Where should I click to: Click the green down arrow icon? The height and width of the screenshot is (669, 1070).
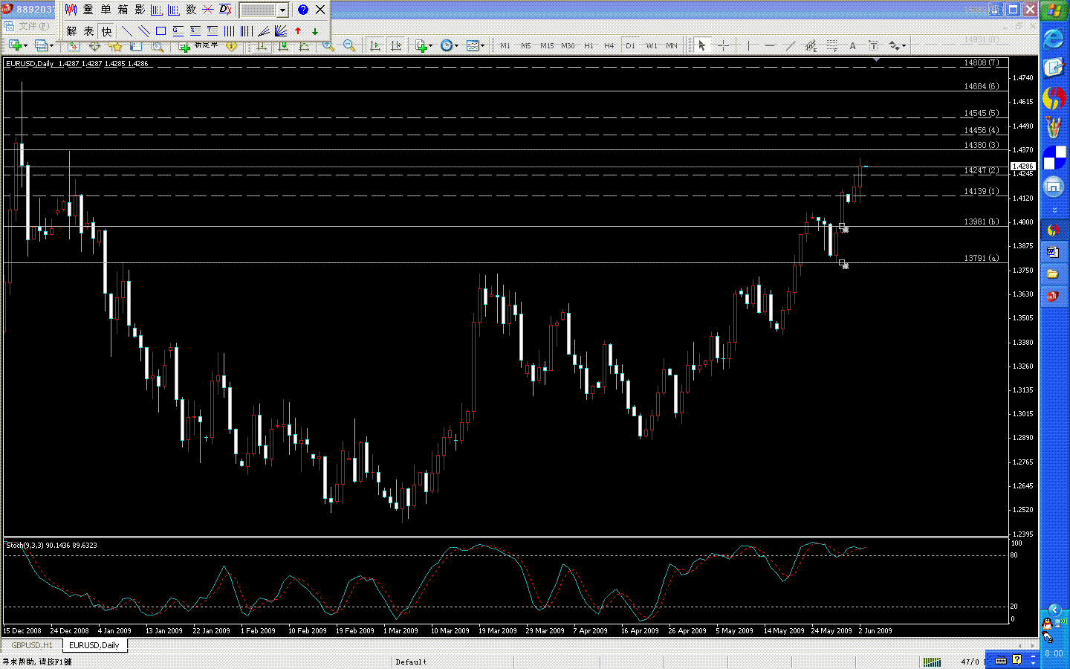point(315,31)
